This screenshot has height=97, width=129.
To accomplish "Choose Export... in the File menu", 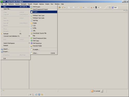I will click(x=15, y=51).
